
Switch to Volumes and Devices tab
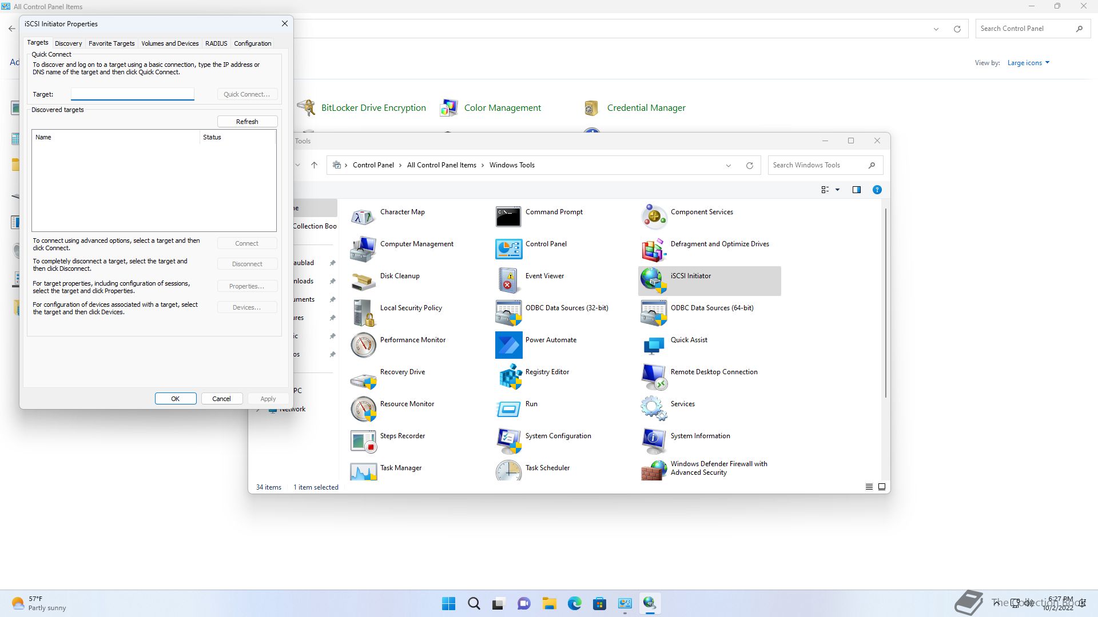tap(170, 43)
